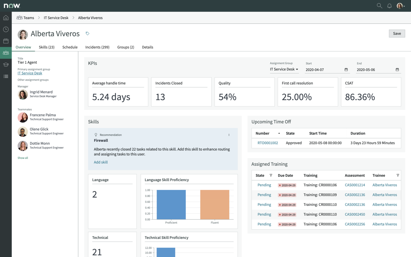This screenshot has height=257, width=411.
Task: Open the Trainee column filter funnel
Action: pyautogui.click(x=398, y=175)
